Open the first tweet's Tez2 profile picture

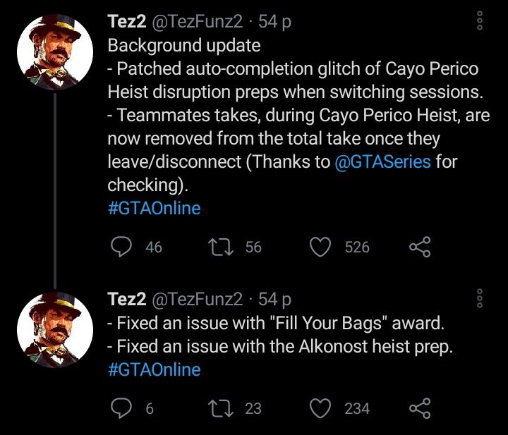click(54, 54)
